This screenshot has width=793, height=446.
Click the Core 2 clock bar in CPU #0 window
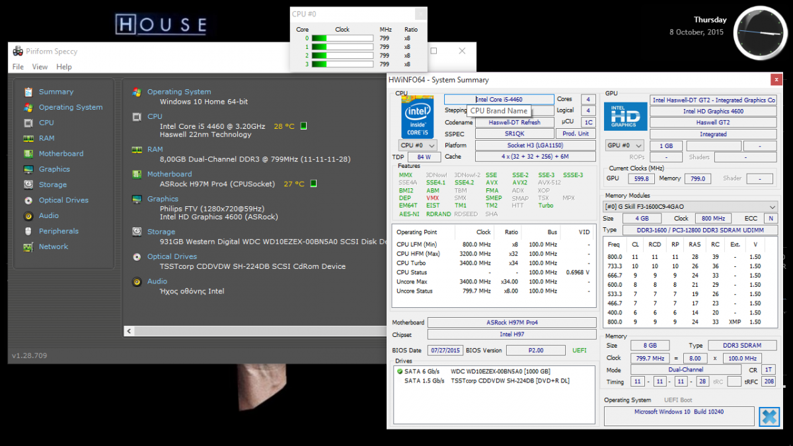point(342,56)
